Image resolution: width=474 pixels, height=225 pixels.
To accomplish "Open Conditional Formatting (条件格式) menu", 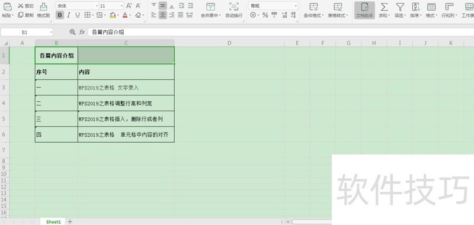I will (314, 10).
